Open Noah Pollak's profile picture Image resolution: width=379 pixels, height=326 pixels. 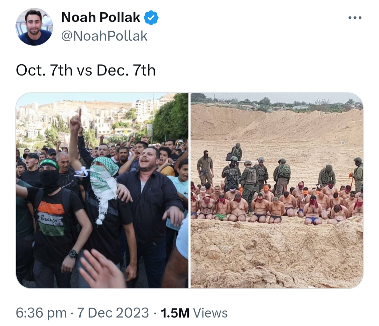click(34, 27)
